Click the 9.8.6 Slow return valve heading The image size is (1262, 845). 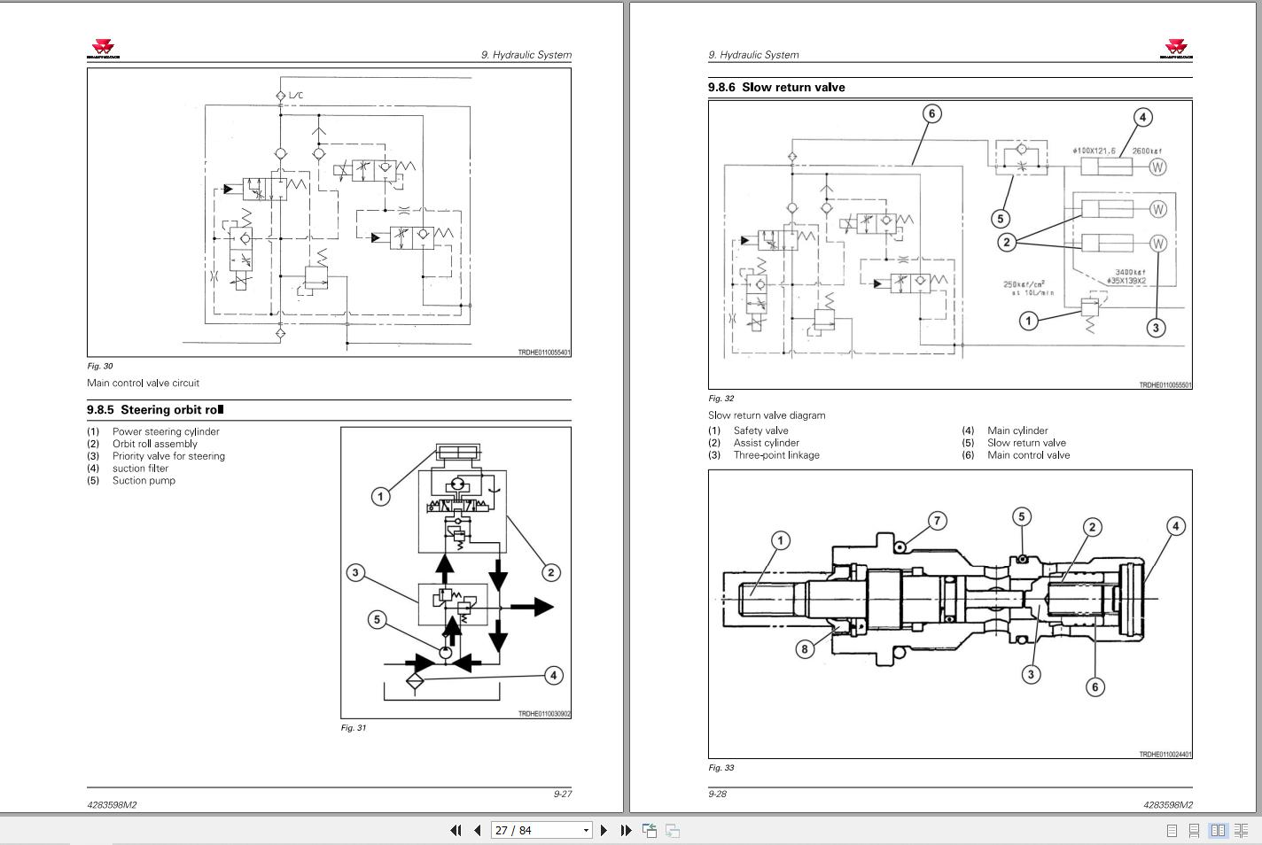(776, 87)
